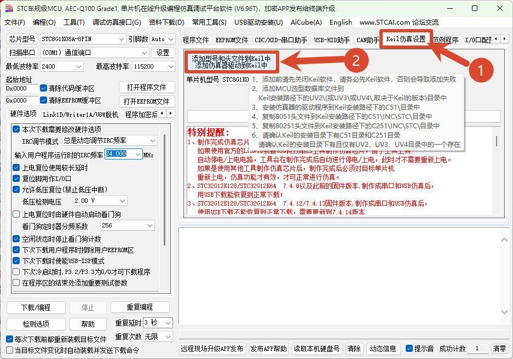Switch to CDC/HID-串口助手 tab
513x359 pixels.
pos(281,40)
